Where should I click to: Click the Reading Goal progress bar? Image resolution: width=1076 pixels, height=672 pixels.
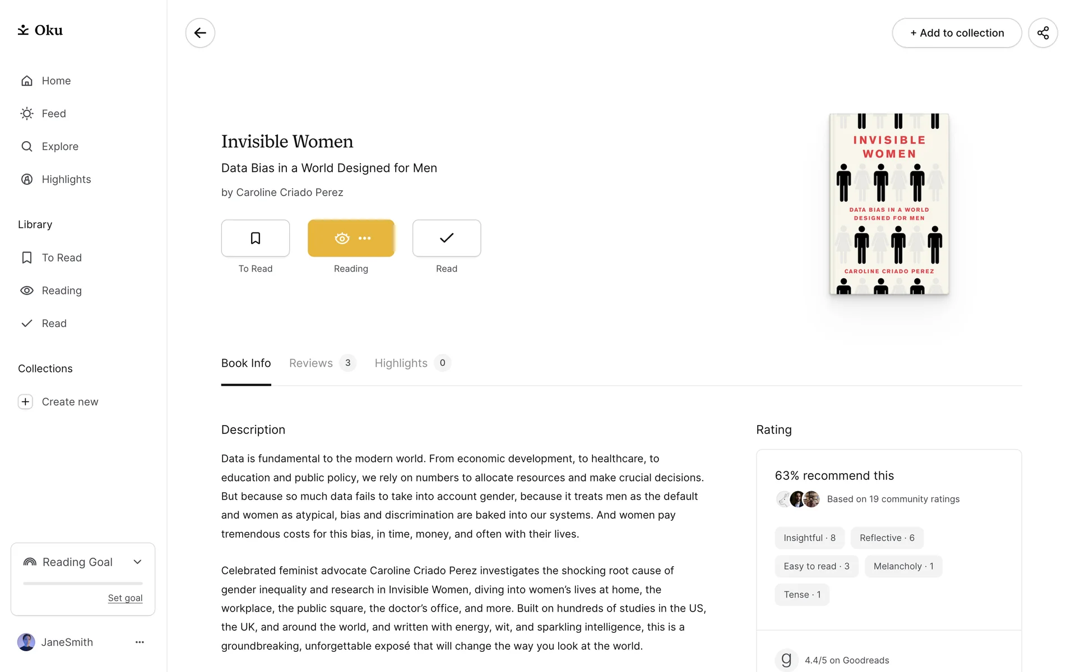pos(83,584)
